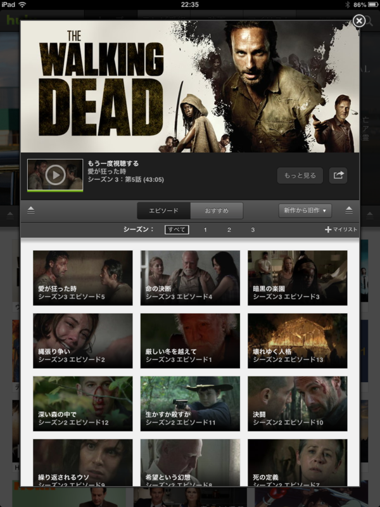Tap The Walking Dead banner artwork

tap(190, 87)
